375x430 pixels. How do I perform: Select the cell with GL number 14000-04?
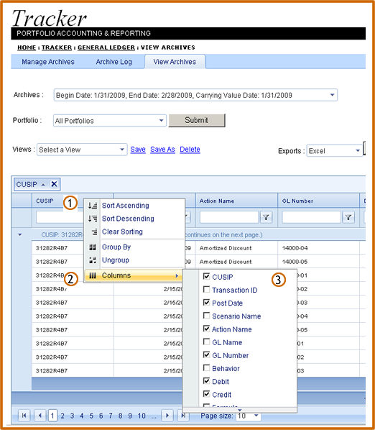295,248
